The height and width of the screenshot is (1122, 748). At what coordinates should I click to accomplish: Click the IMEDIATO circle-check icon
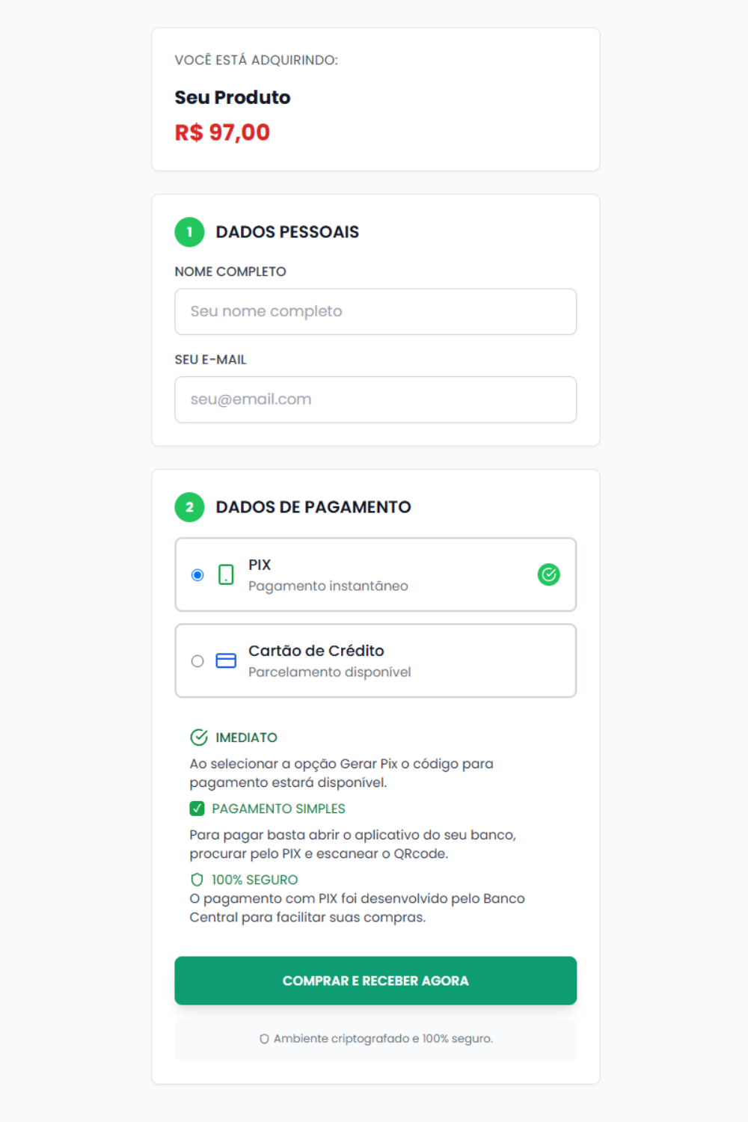[x=199, y=738]
